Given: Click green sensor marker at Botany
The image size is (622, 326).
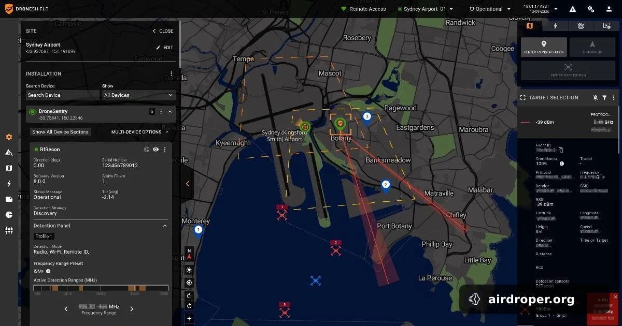Looking at the screenshot, I should point(340,124).
